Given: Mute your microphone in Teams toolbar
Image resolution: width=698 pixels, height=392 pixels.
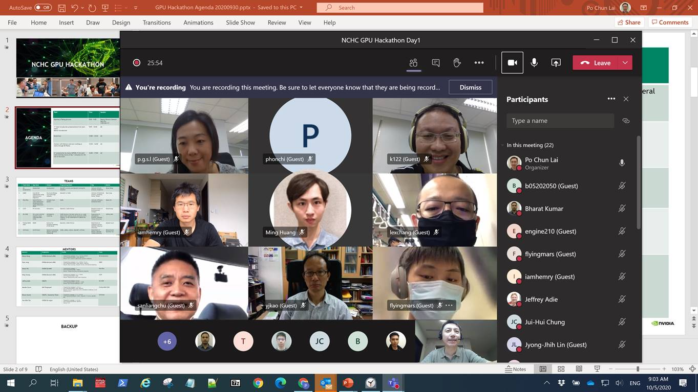Looking at the screenshot, I should 534,63.
